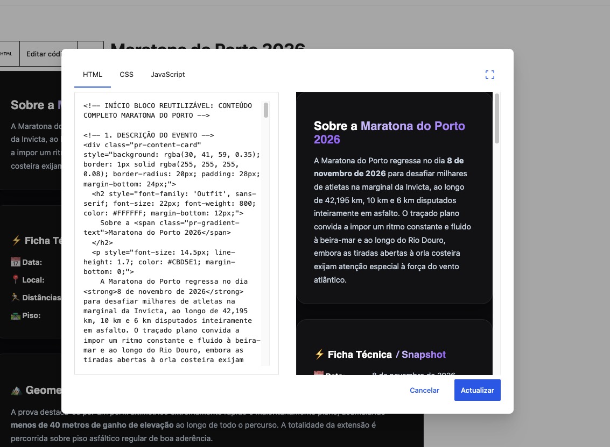Click the 'Editar cód' toolbar button behind the dialog
The height and width of the screenshot is (447, 610).
pos(44,54)
